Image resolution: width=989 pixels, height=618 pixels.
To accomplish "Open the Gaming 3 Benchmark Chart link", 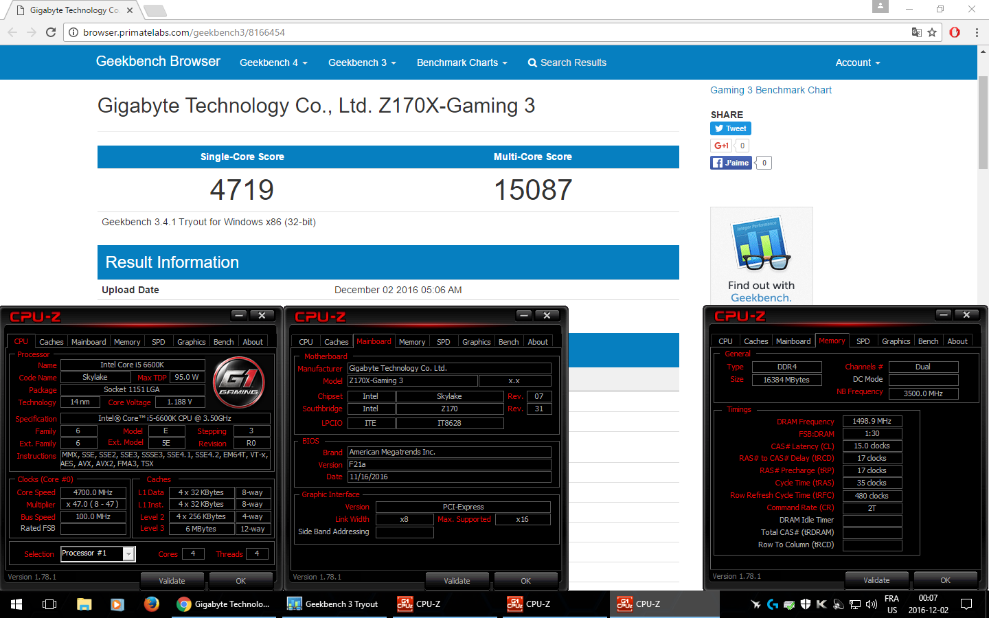I will 771,90.
